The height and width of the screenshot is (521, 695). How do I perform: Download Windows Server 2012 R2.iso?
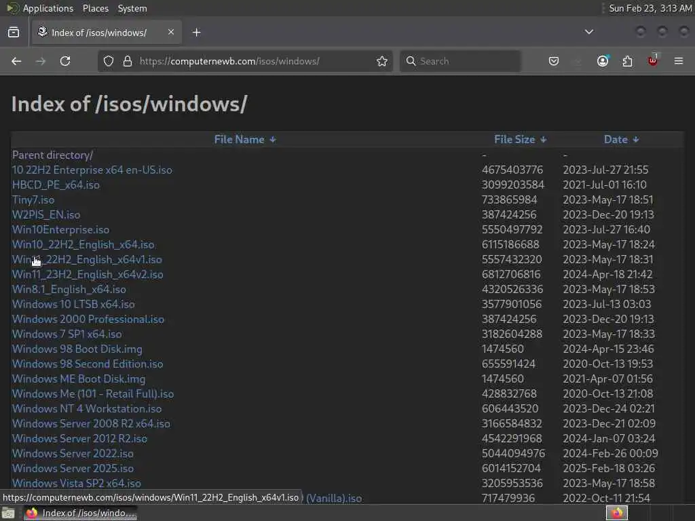point(80,439)
